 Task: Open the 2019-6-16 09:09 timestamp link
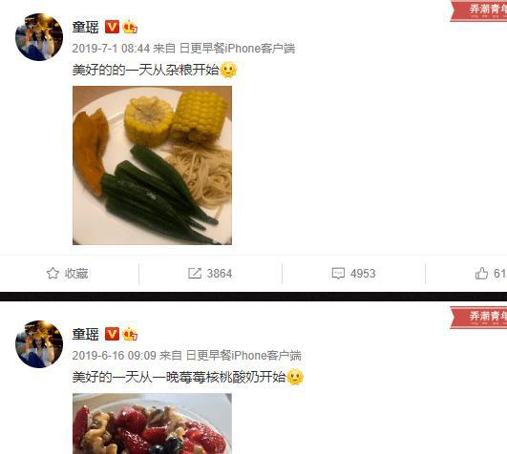[x=115, y=356]
